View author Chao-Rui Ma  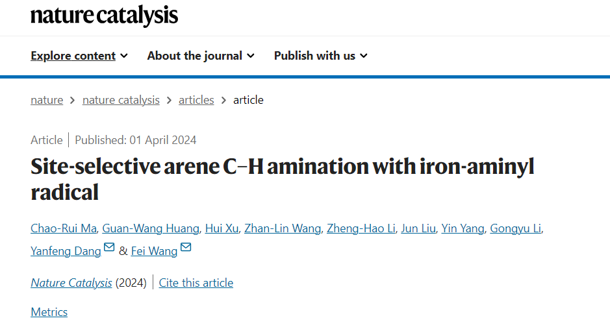(64, 228)
